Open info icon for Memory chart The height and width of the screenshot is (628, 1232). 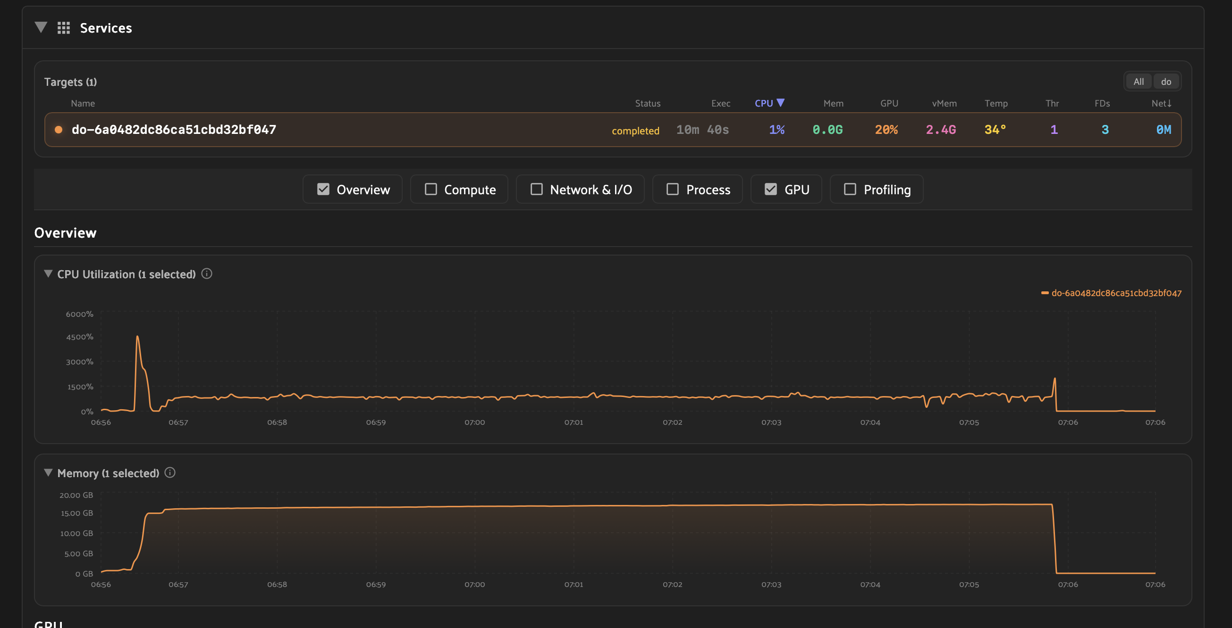(x=170, y=473)
